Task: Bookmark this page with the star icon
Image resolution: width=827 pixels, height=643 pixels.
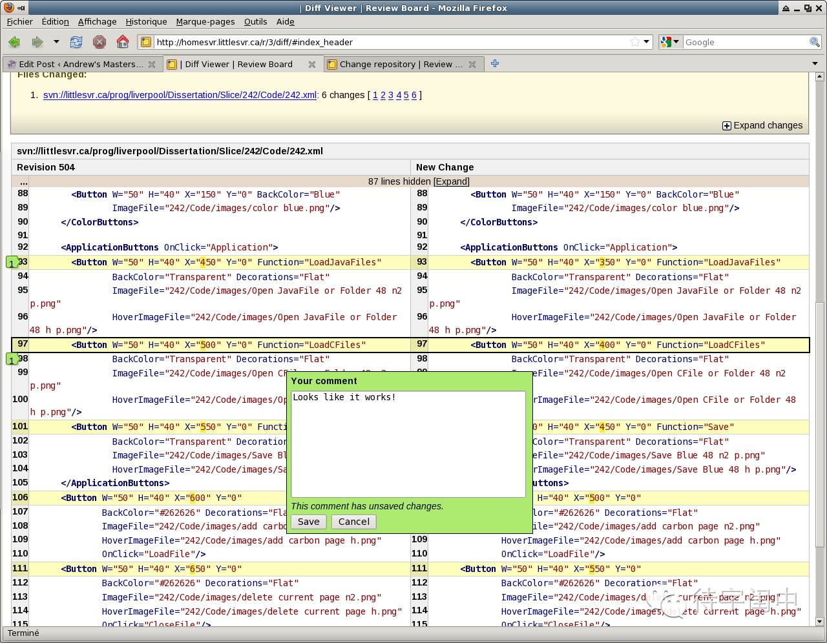Action: coord(635,42)
